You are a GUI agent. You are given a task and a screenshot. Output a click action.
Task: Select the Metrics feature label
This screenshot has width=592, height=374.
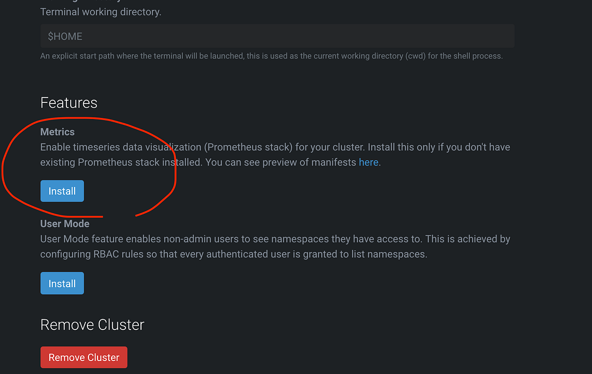(57, 132)
